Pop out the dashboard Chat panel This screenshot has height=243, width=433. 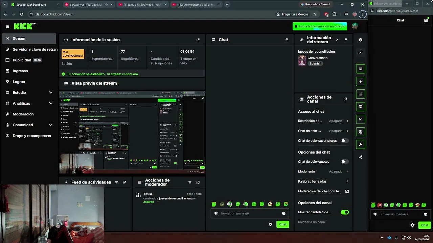(x=286, y=40)
